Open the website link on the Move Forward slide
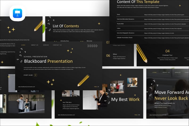The image size is (189, 126). click(158, 115)
